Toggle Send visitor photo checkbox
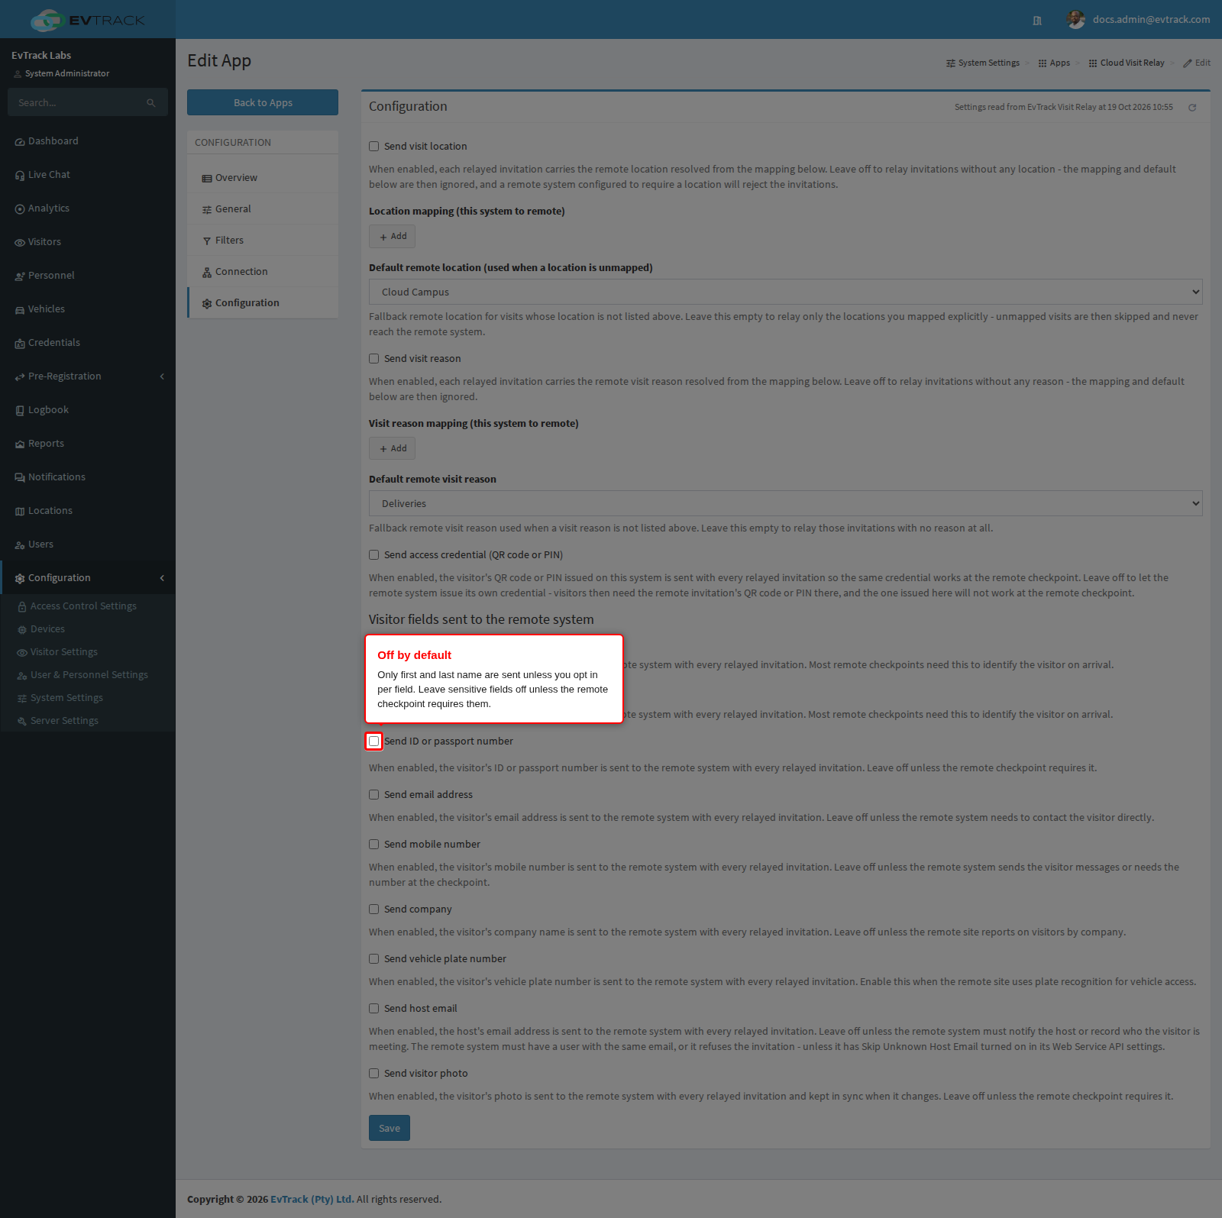Viewport: 1222px width, 1218px height. click(374, 1074)
